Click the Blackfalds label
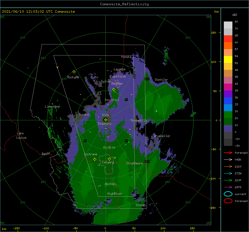Viewport: 249px width, 232px height. pos(118,76)
